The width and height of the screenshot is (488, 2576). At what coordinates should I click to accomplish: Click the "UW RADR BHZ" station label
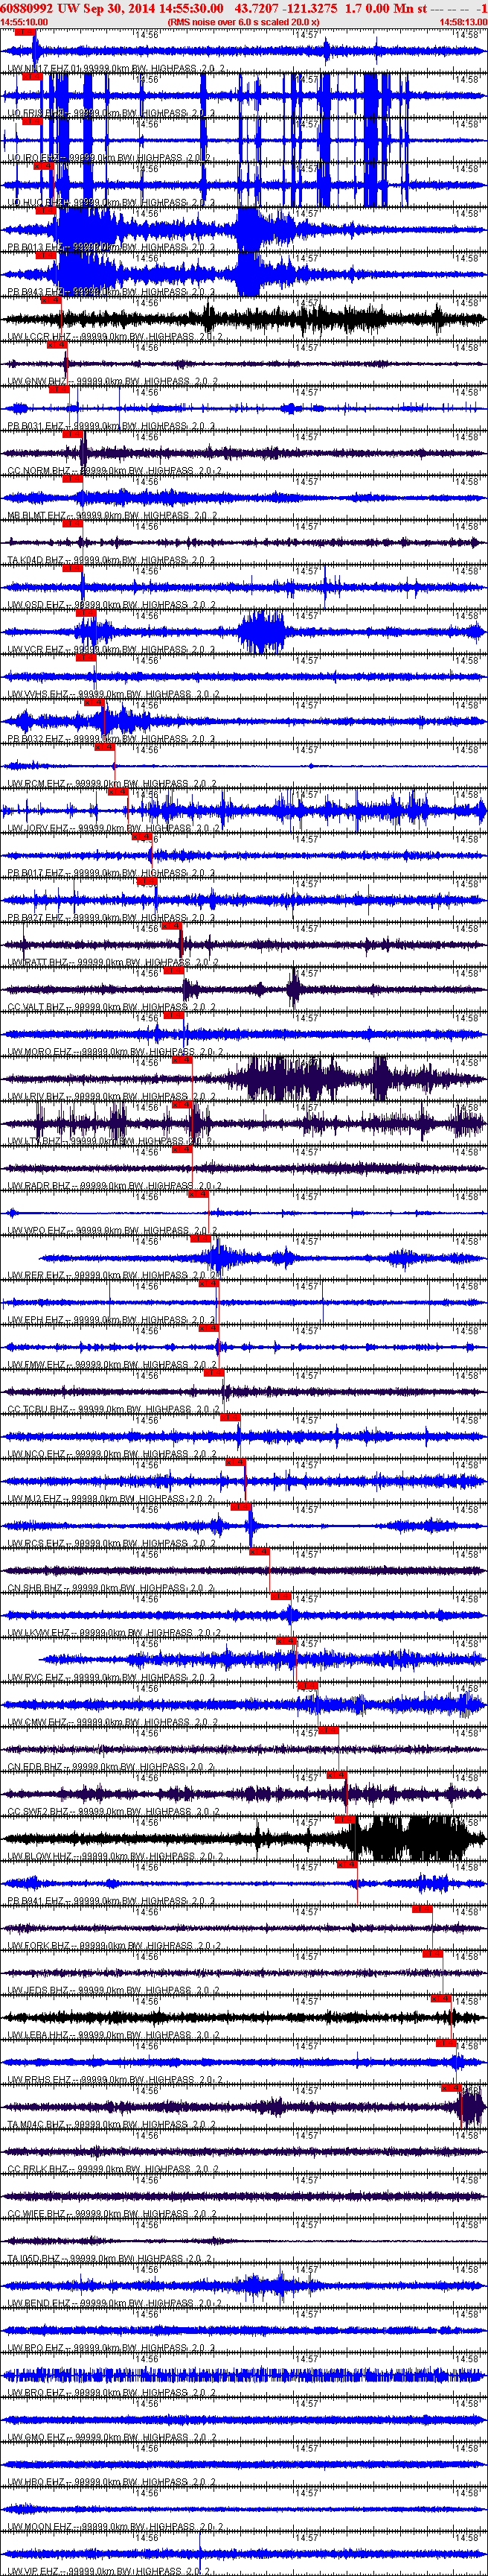coord(39,1187)
